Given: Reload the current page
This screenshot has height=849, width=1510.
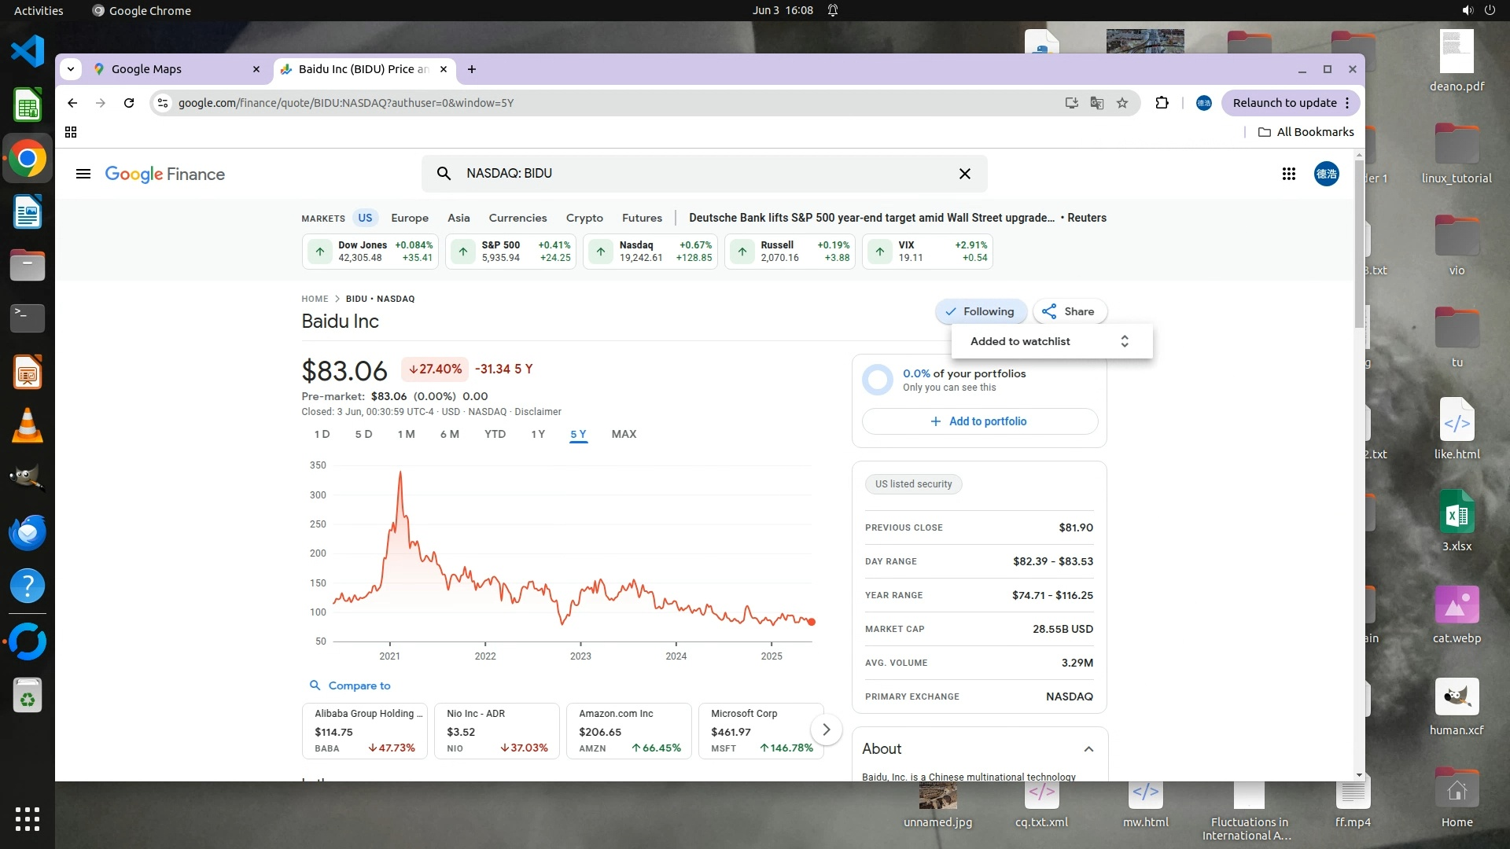Looking at the screenshot, I should (x=129, y=103).
